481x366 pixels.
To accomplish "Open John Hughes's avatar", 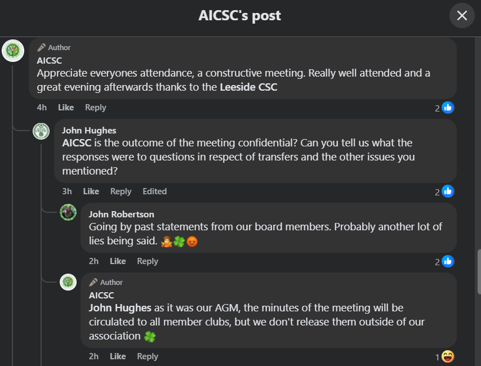I will pos(41,131).
